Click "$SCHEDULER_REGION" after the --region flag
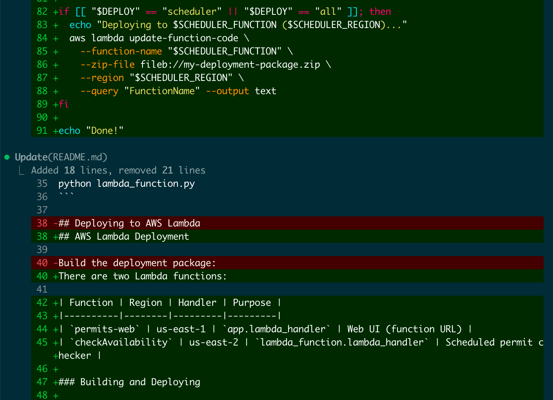The width and height of the screenshot is (553, 400). (x=181, y=78)
